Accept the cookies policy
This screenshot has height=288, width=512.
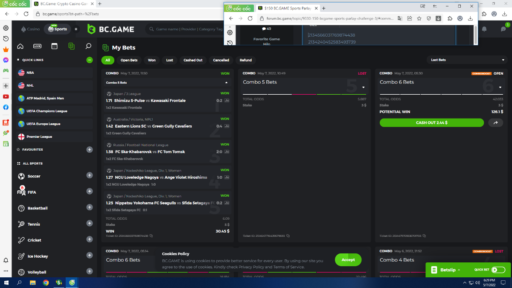coord(348,260)
